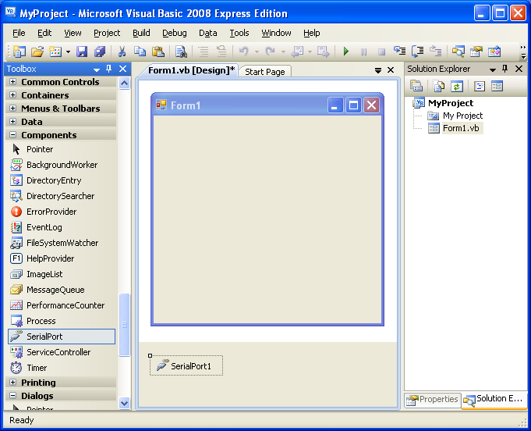The width and height of the screenshot is (531, 431).
Task: Switch to the Properties bottom tab
Action: (x=433, y=400)
